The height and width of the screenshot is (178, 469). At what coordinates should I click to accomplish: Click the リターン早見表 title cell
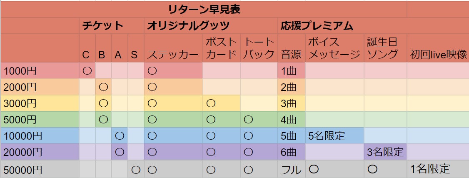tap(204, 9)
